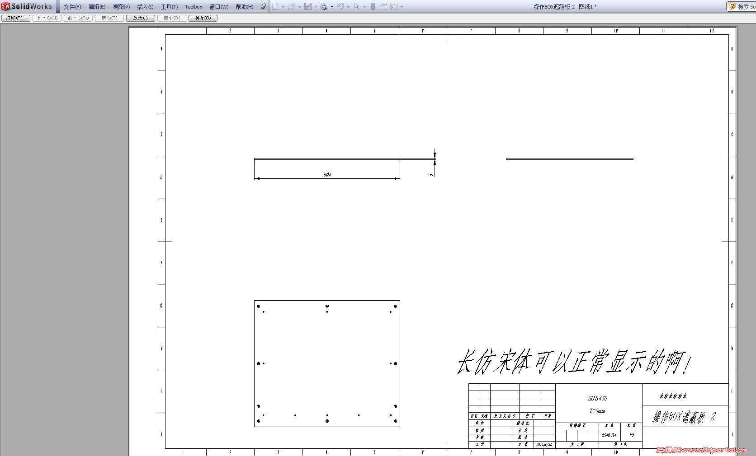
Task: Expand the Print dropdown arrow
Action: [332, 7]
